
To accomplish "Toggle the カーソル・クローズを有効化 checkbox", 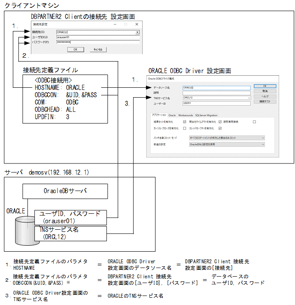I will coord(185,128).
